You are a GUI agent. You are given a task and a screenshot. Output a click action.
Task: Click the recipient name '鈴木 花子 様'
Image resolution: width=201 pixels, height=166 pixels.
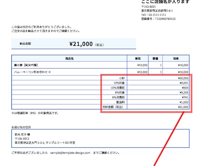22,135
